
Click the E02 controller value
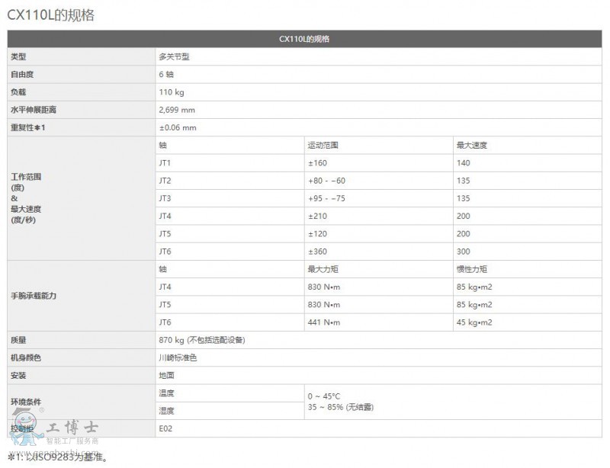click(165, 428)
